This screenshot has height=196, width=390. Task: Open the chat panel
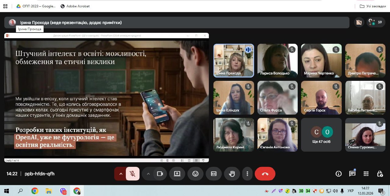click(x=352, y=174)
